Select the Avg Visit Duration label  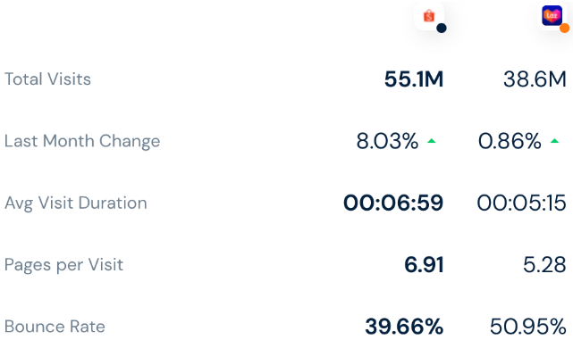(76, 203)
